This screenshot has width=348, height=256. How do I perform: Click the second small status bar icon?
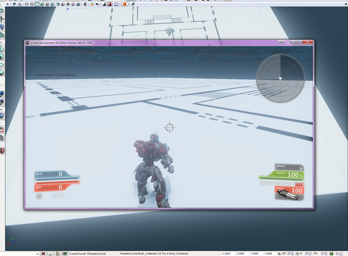(50, 253)
